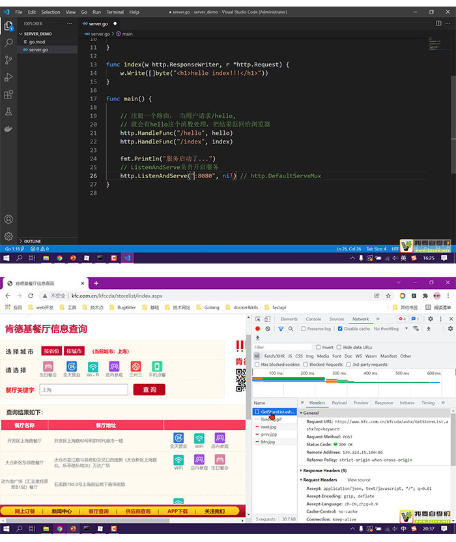Reload the Chrome page

pyautogui.click(x=31, y=296)
